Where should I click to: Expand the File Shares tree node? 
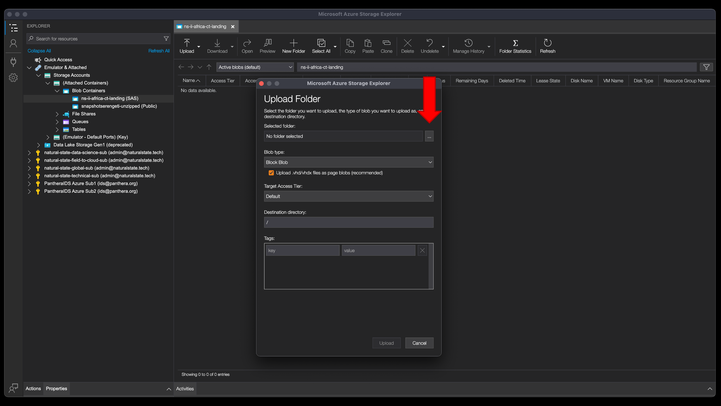pos(57,114)
